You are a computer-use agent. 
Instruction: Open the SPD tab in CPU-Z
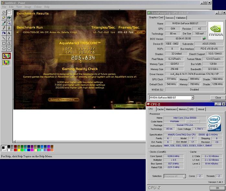(191, 109)
